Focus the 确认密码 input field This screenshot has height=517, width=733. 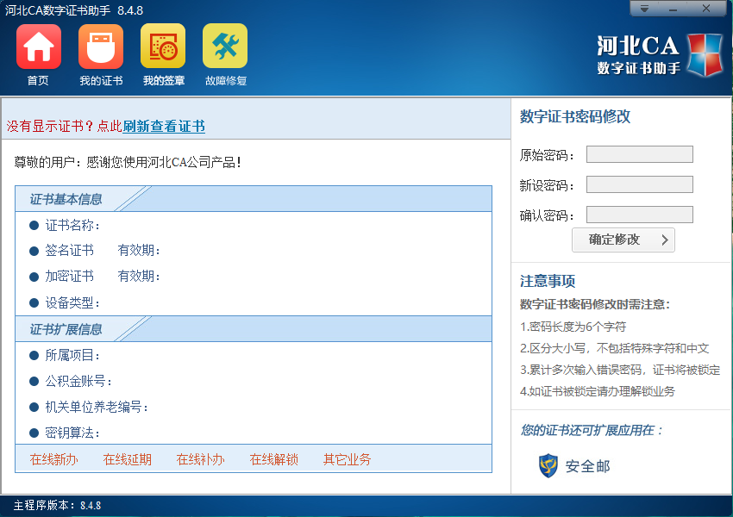[x=640, y=215]
